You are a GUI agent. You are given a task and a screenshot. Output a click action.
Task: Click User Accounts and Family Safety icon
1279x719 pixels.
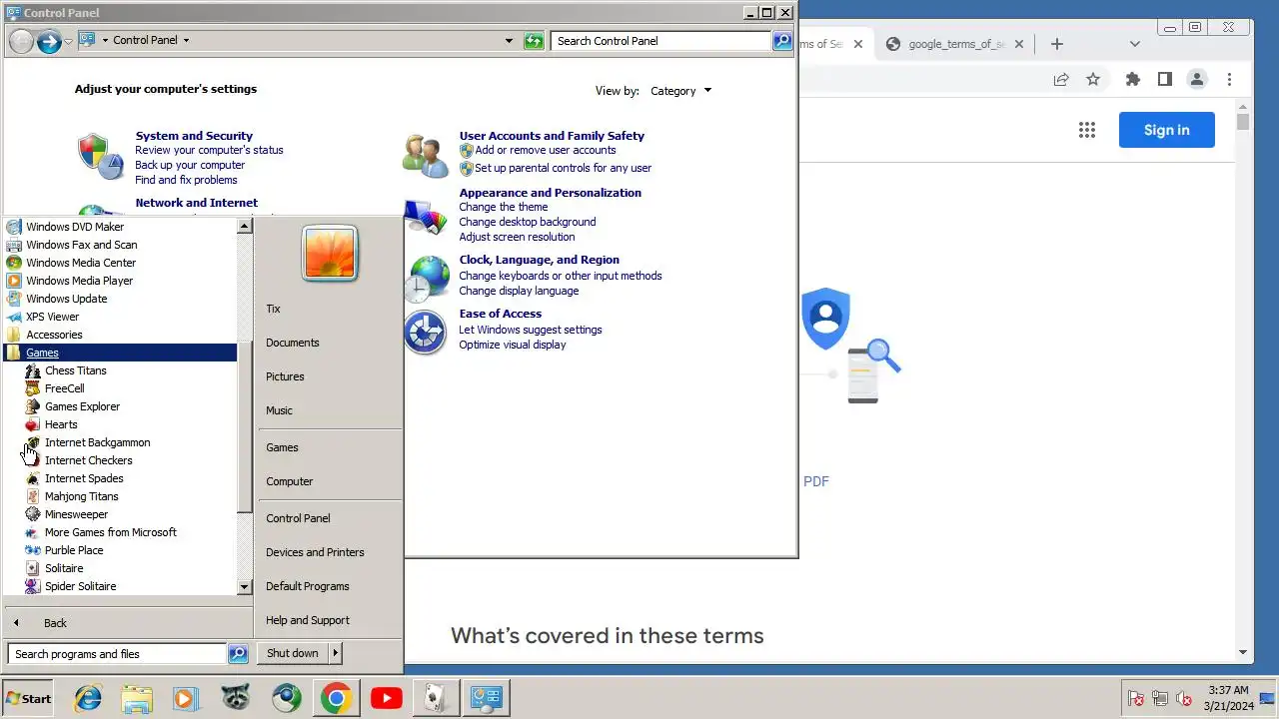coord(425,156)
